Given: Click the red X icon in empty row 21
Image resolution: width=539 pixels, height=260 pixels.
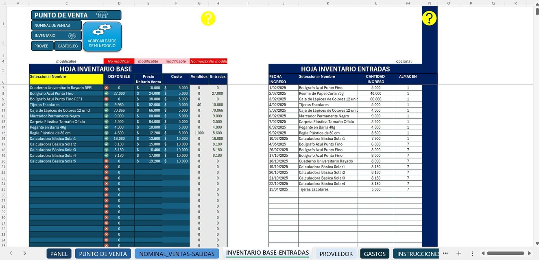Looking at the screenshot, I should coord(107,167).
